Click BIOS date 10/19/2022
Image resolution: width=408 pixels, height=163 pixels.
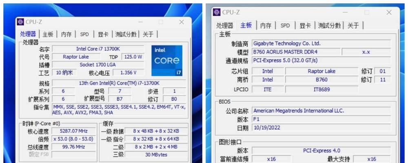click(x=322, y=128)
